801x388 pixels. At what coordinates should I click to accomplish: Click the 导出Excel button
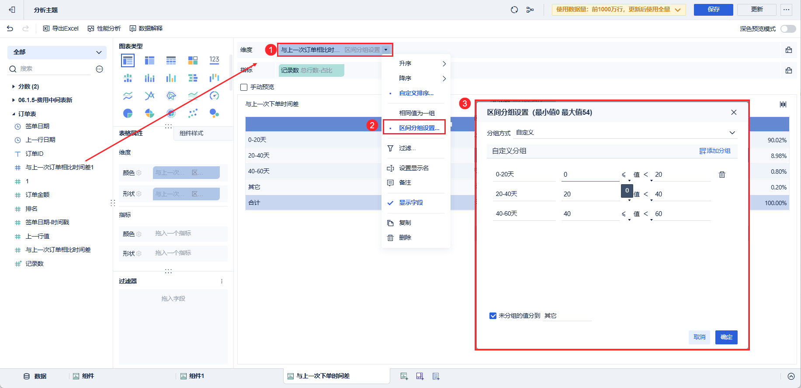pos(61,28)
